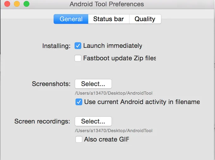215x160 pixels.
Task: Click the Installing: label
Action: click(x=56, y=46)
